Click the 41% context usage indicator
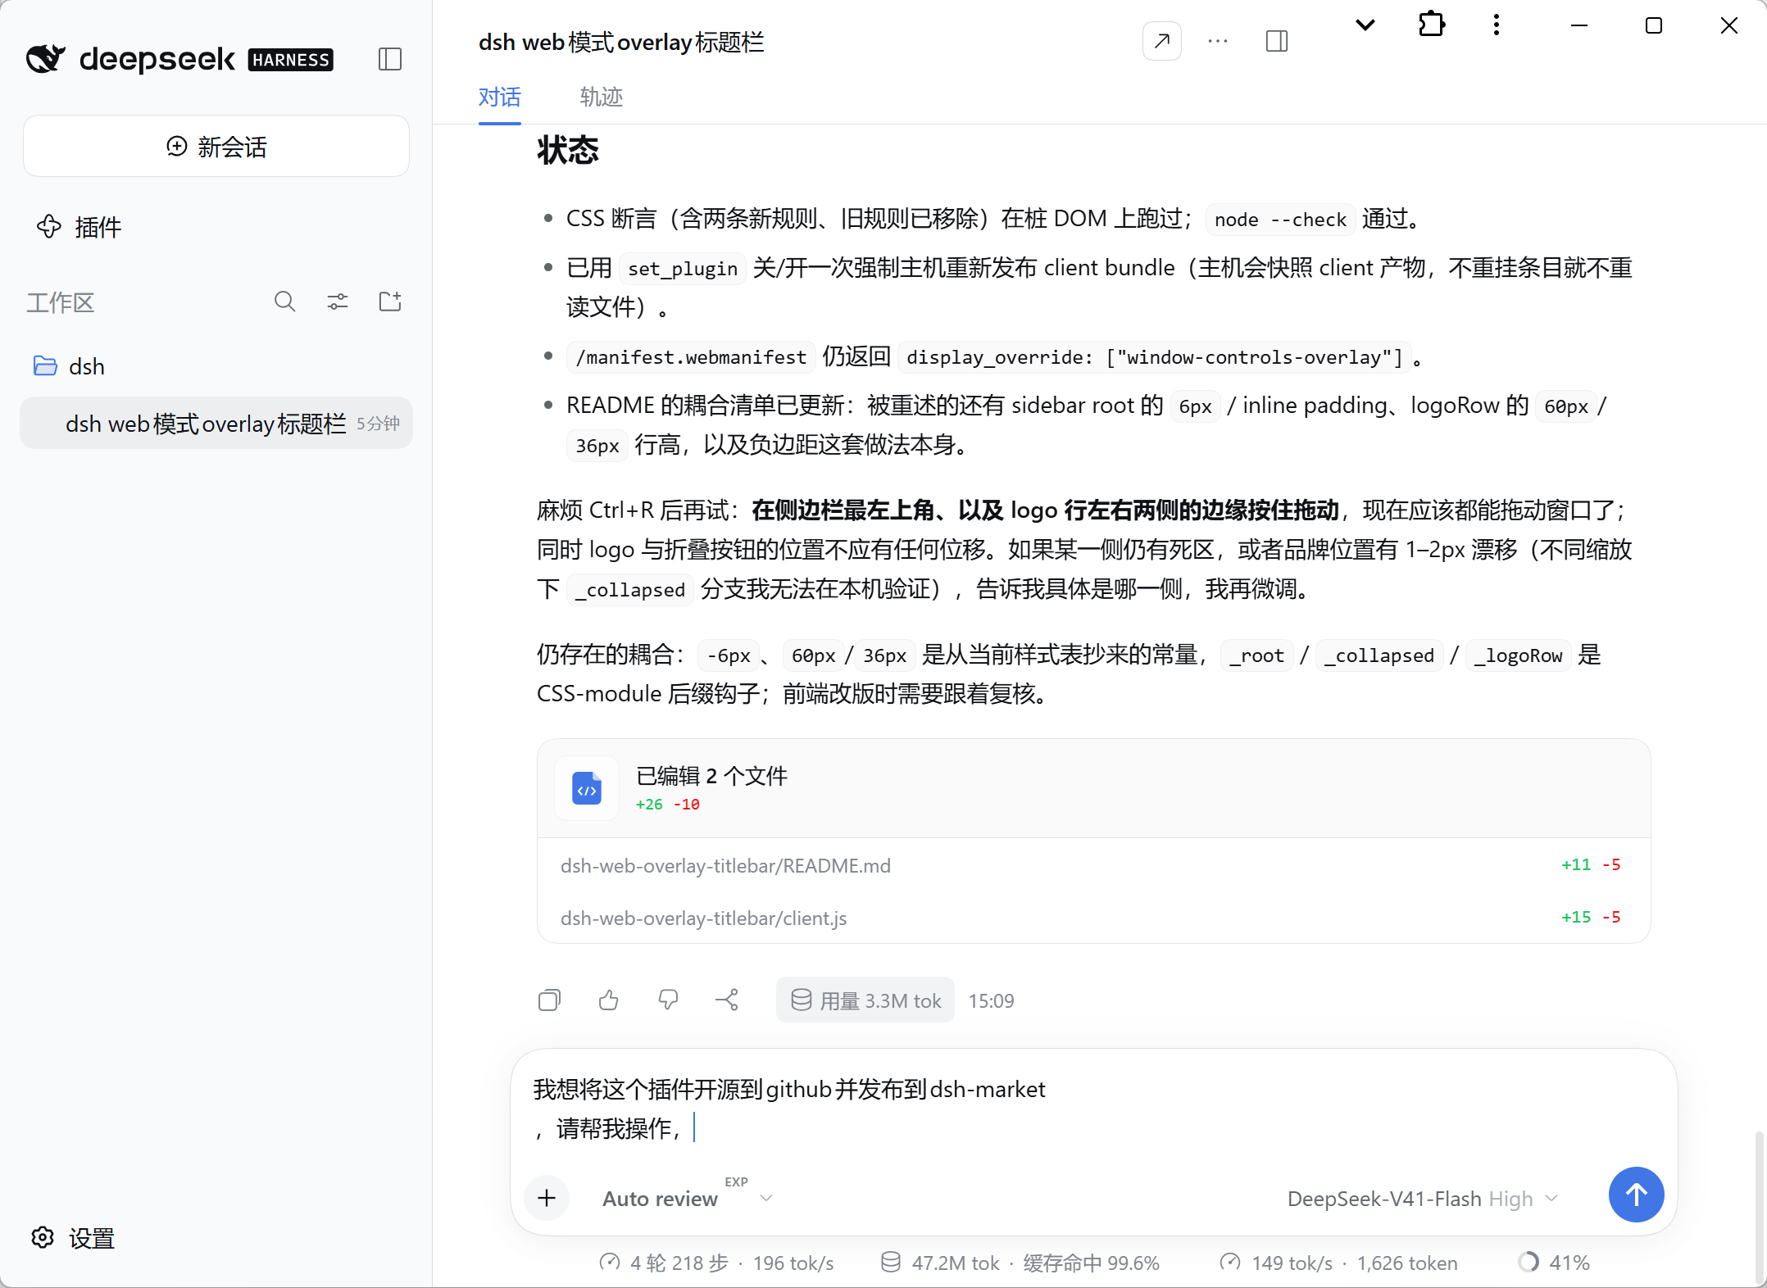 [1554, 1263]
